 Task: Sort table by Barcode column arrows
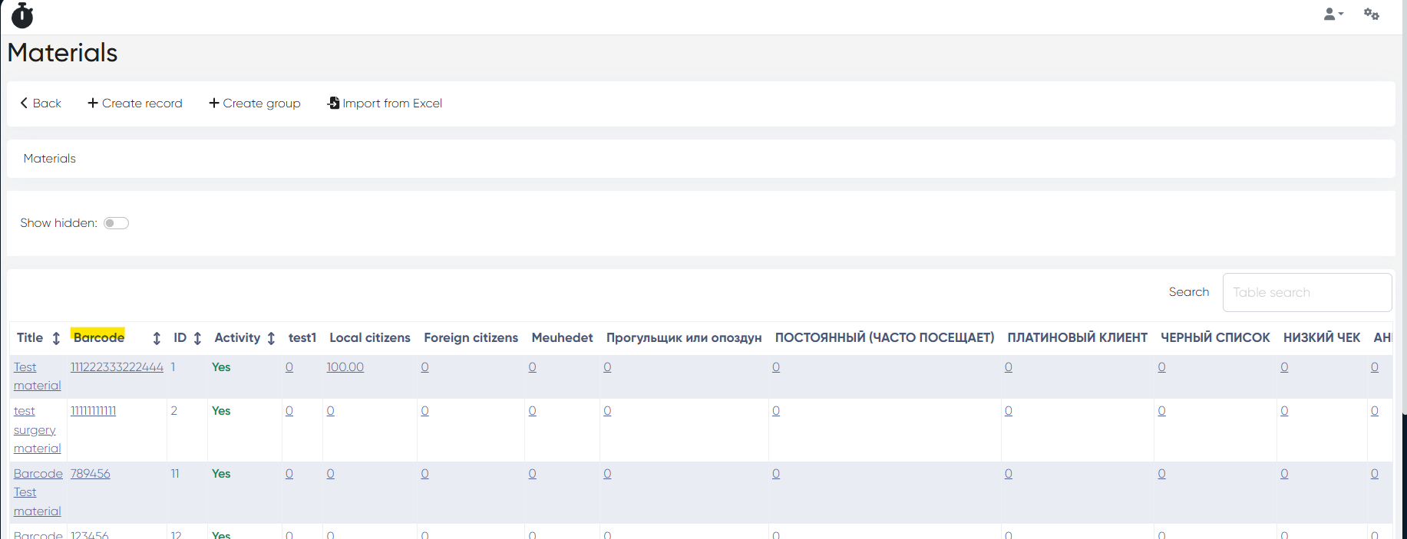click(x=157, y=338)
